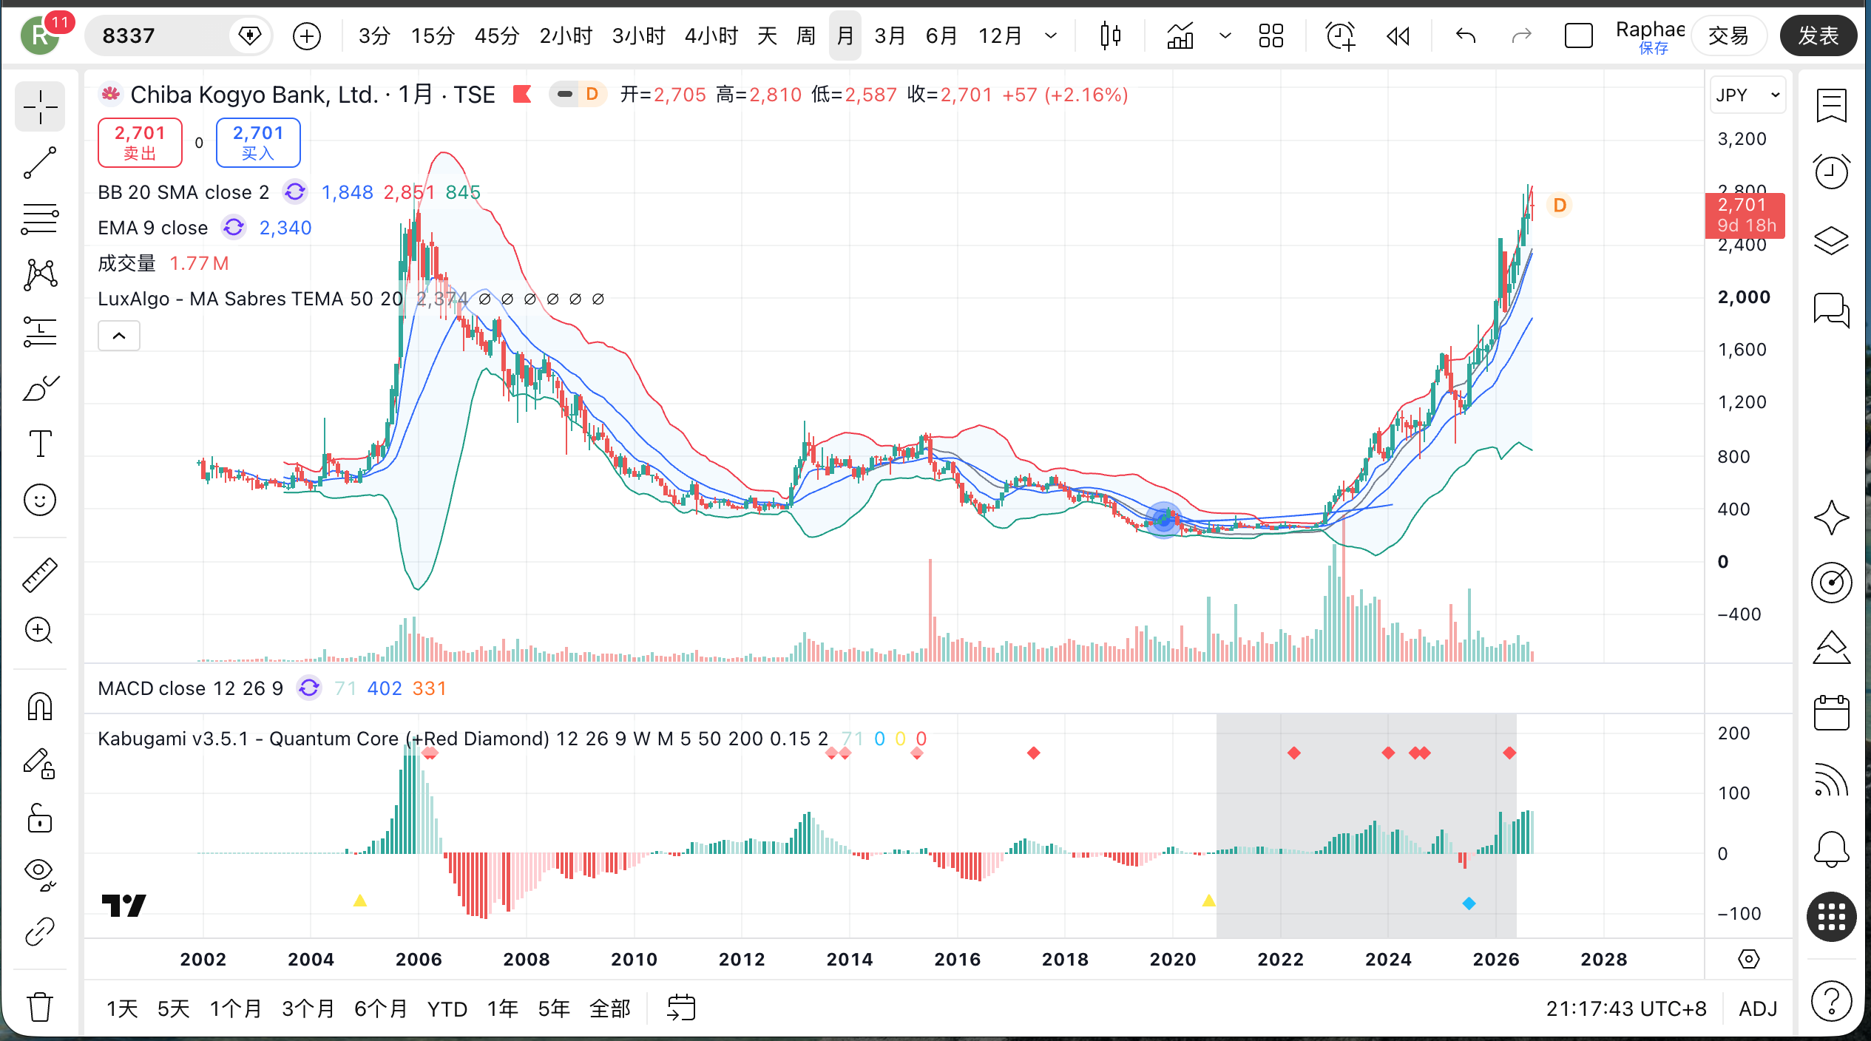Select the YTD date range
This screenshot has height=1041, width=1871.
[x=447, y=1008]
